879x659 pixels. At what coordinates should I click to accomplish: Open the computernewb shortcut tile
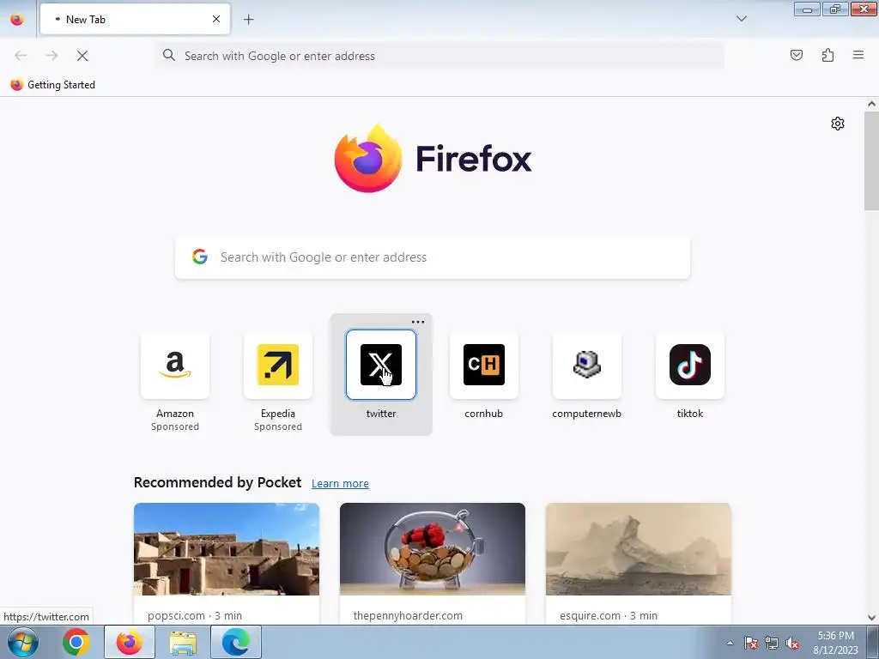pyautogui.click(x=587, y=366)
